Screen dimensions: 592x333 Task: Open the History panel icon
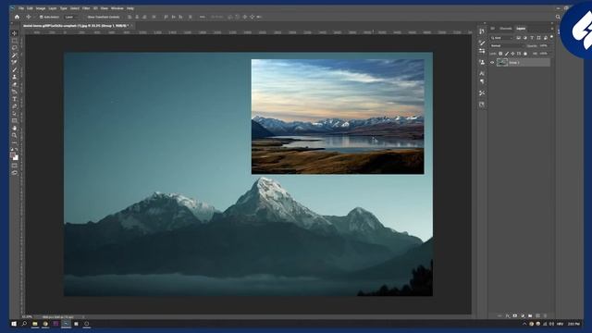coord(482,31)
